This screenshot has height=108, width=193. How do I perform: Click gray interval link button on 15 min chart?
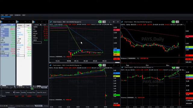pyautogui.click(x=104, y=65)
